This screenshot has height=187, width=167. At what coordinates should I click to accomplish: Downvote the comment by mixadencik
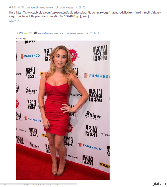coord(23,8)
